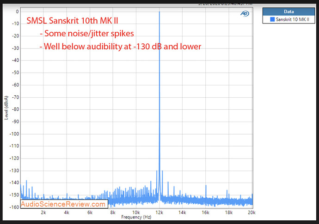The width and height of the screenshot is (319, 224).
Task: Click the '-60' level axis value
Action: (x=15, y=85)
